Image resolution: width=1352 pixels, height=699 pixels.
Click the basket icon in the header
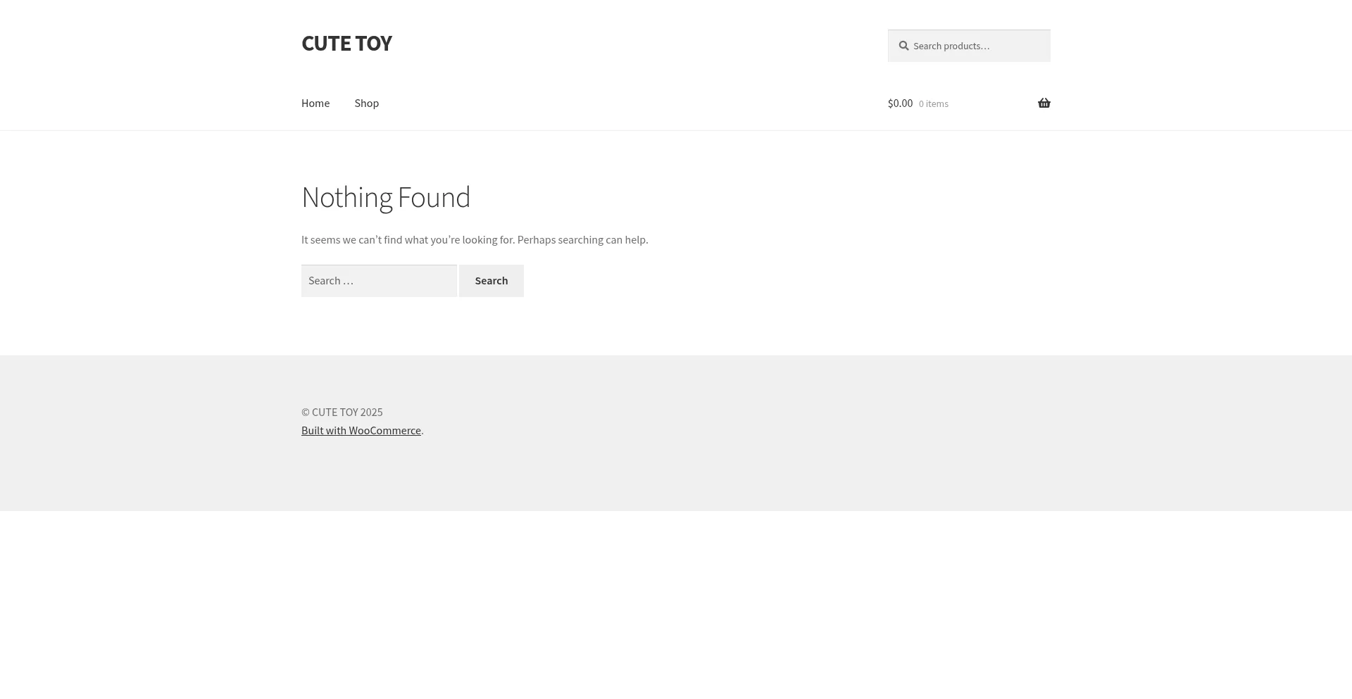1044,103
